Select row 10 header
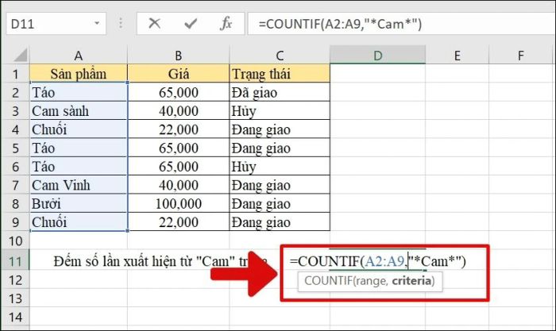The height and width of the screenshot is (331, 556). (x=15, y=241)
